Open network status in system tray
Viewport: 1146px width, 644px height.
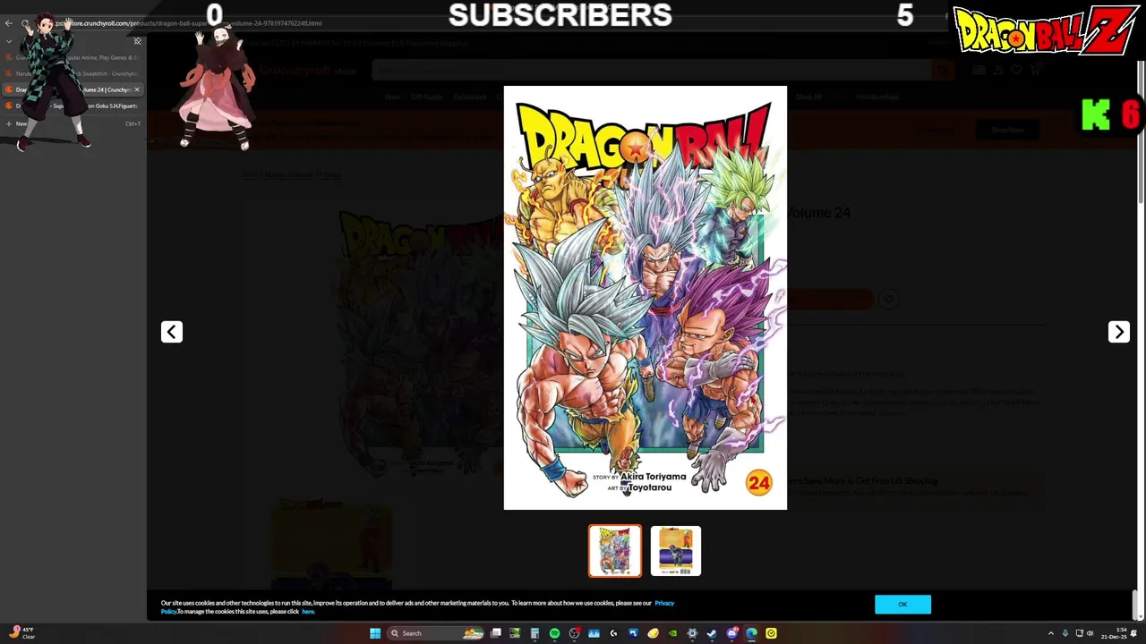(x=1080, y=633)
